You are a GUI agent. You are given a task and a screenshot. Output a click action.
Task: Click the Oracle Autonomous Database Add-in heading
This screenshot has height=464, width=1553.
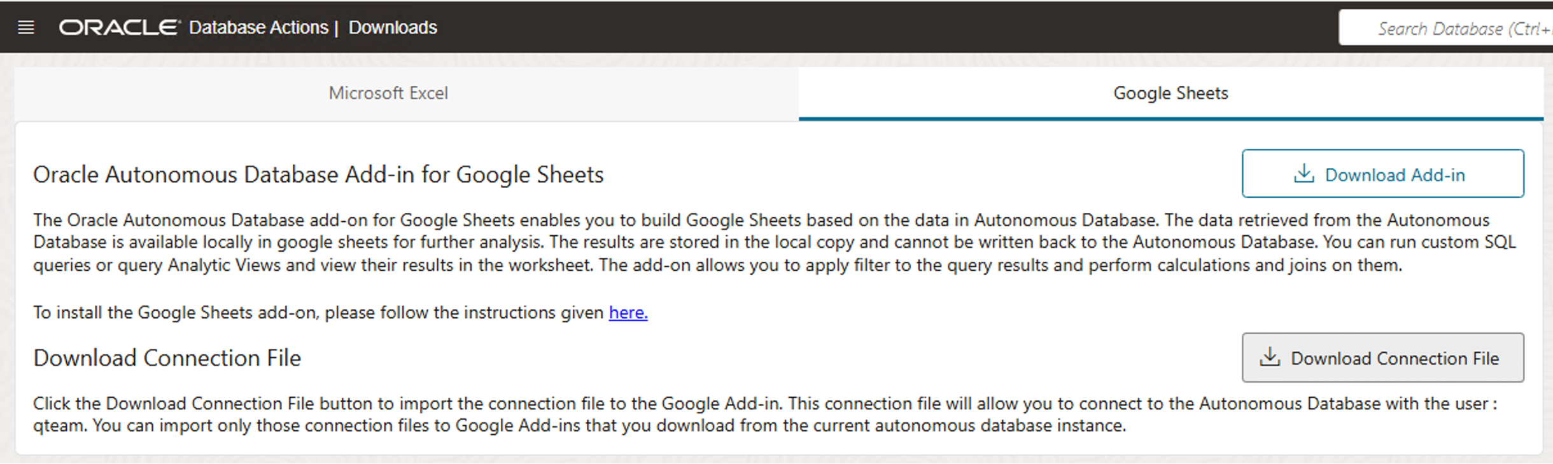(x=318, y=174)
